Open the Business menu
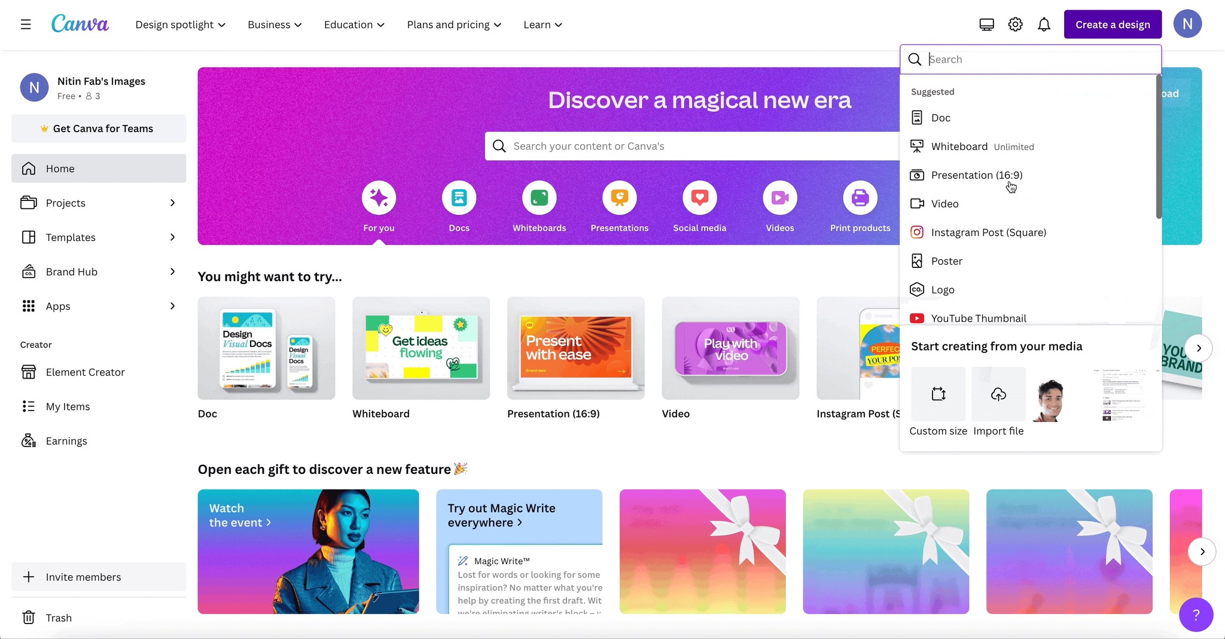1225x639 pixels. [274, 25]
